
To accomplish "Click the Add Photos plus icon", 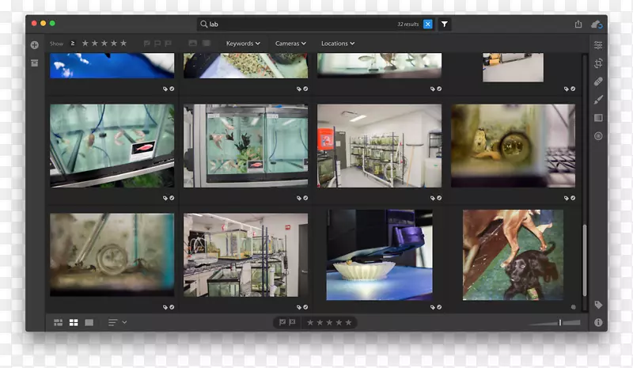I will 35,45.
